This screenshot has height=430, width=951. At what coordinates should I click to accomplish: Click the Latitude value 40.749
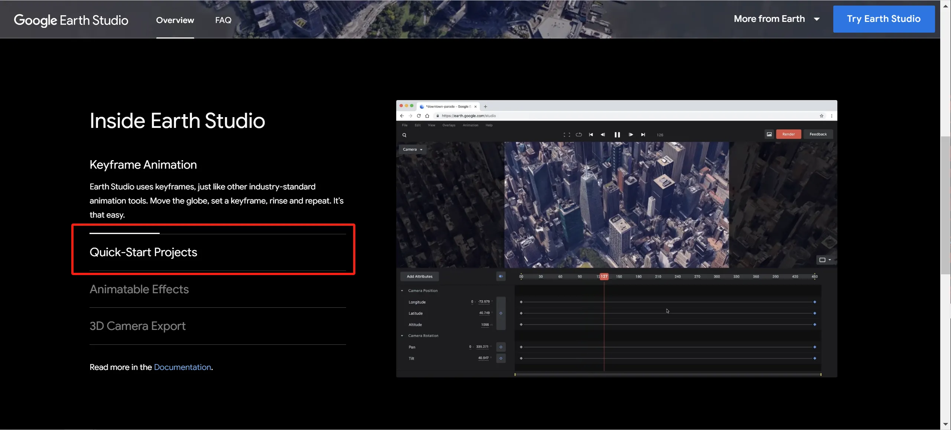(484, 313)
